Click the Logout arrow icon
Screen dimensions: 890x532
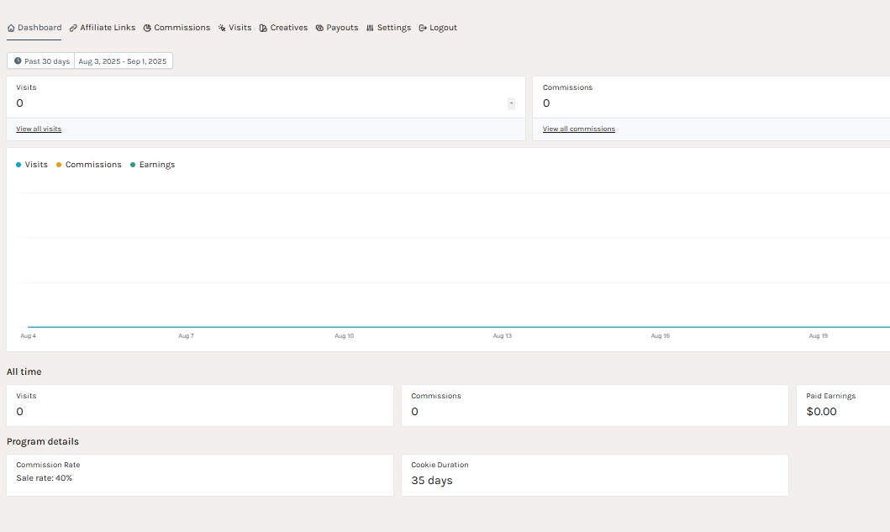point(423,28)
